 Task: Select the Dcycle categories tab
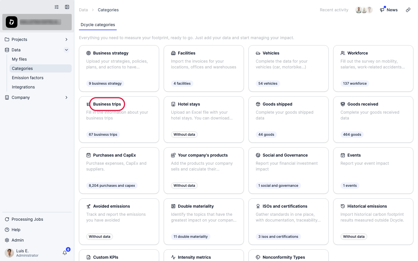(98, 25)
